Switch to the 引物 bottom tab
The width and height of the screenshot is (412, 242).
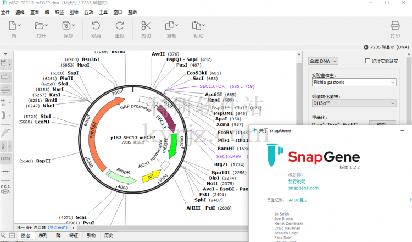click(91, 235)
